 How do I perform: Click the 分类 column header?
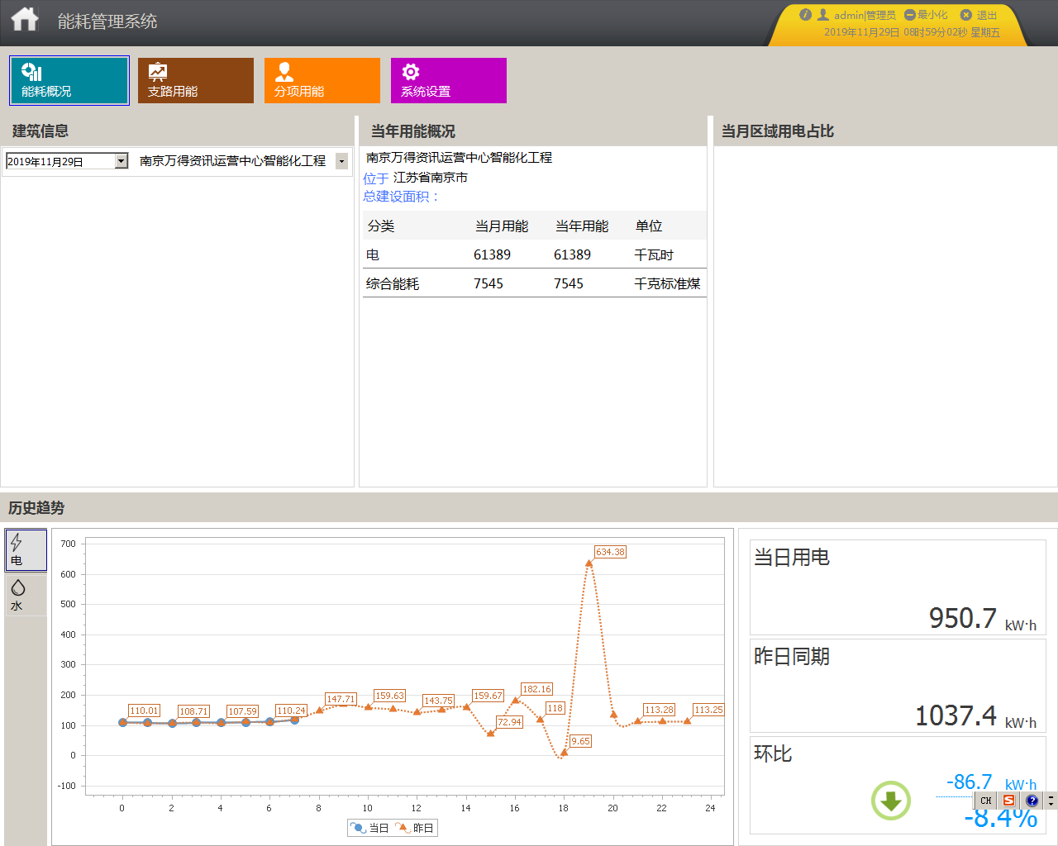coord(381,226)
